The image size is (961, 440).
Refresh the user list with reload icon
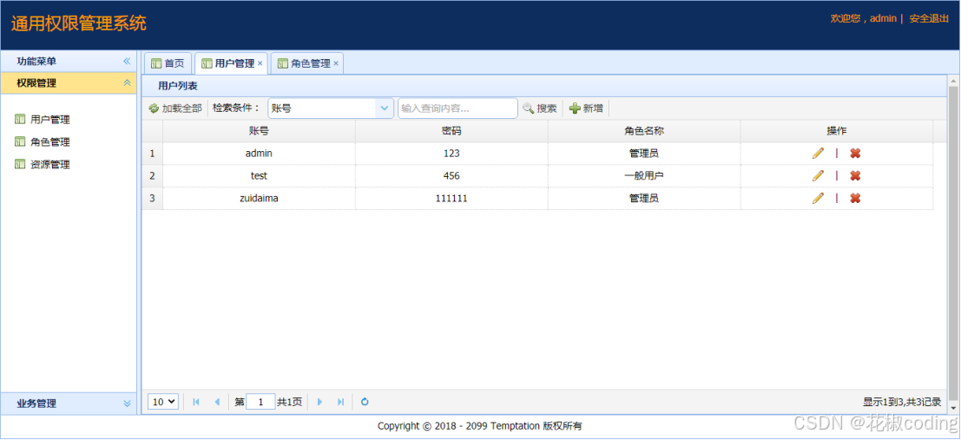click(x=365, y=402)
